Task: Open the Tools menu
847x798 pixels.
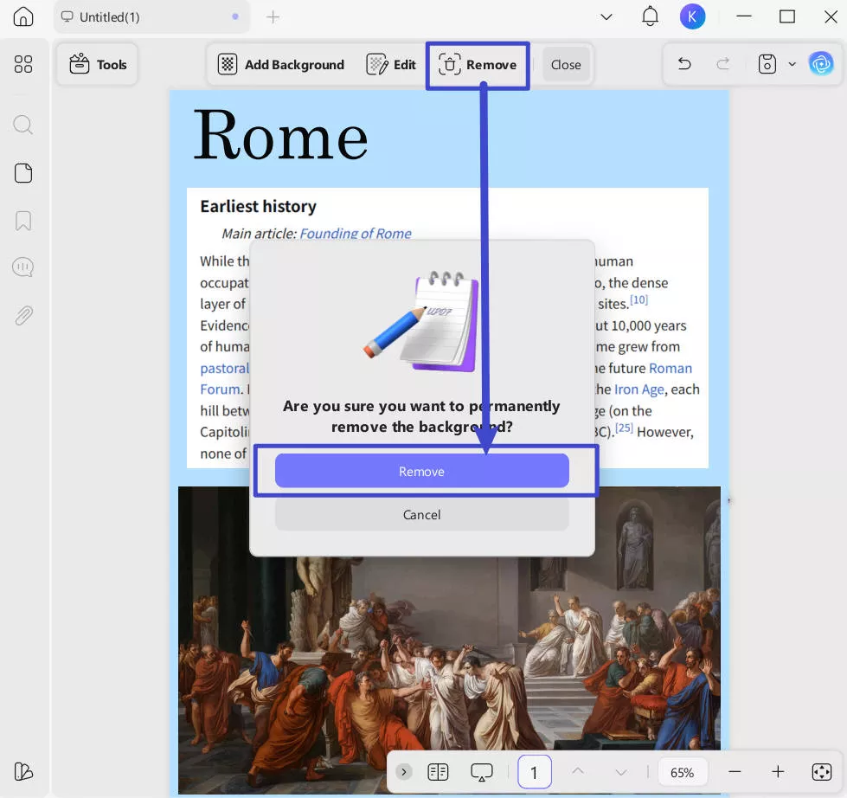Action: pyautogui.click(x=98, y=65)
